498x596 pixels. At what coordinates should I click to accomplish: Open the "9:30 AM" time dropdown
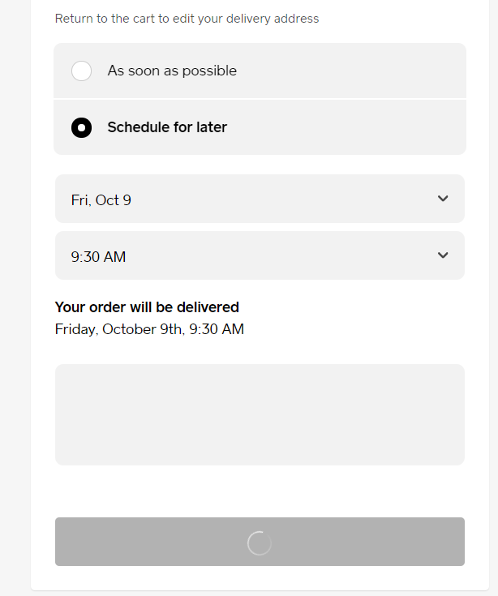(x=260, y=255)
